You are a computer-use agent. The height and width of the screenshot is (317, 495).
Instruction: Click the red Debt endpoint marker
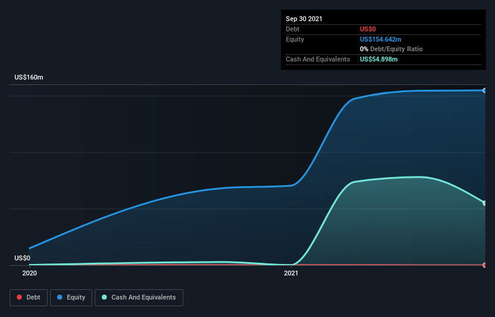tap(485, 265)
